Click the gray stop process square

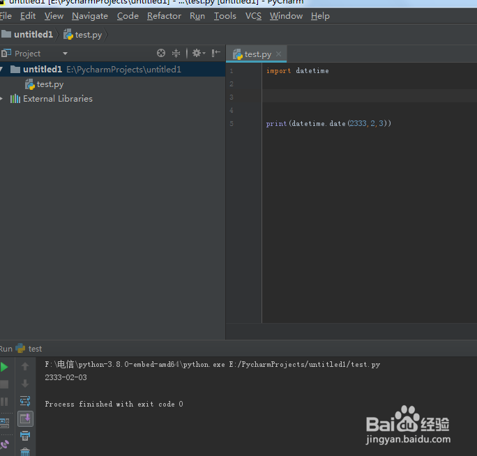point(4,384)
